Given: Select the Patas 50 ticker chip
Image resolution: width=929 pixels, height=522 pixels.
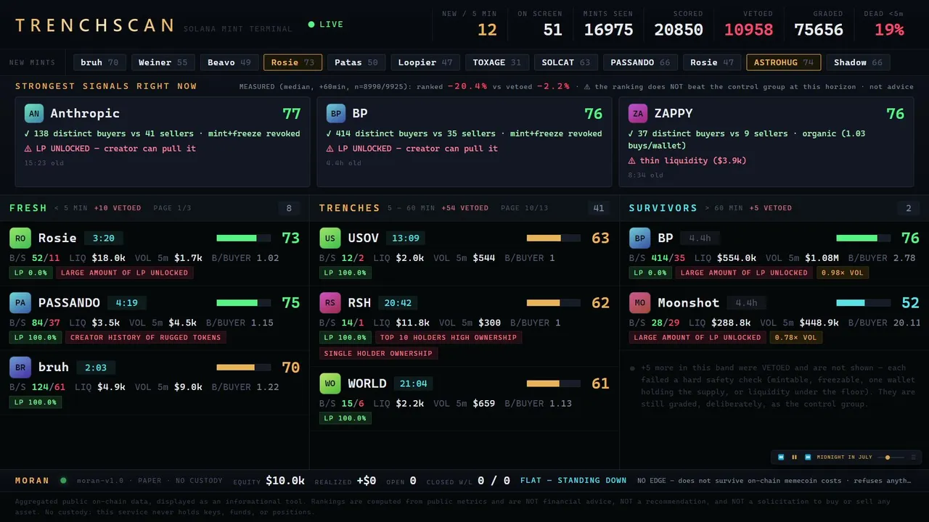Looking at the screenshot, I should pyautogui.click(x=356, y=62).
